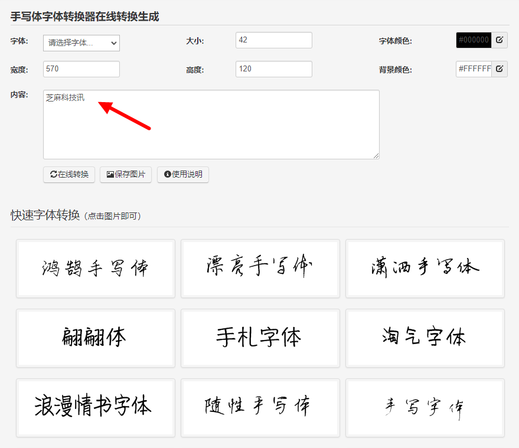Screen dimensions: 519x448
Task: Select the 鸿鹄手写体 font preview
Action: pos(95,269)
